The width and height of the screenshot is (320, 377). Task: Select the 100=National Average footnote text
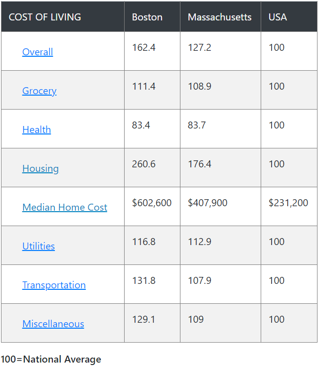pyautogui.click(x=51, y=359)
